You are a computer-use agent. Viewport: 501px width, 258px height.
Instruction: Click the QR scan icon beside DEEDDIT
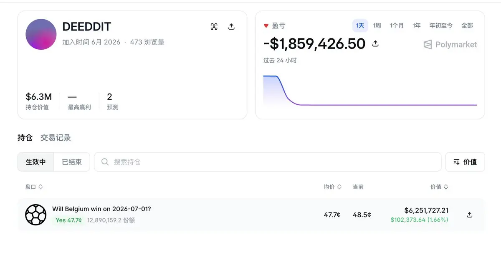(214, 27)
